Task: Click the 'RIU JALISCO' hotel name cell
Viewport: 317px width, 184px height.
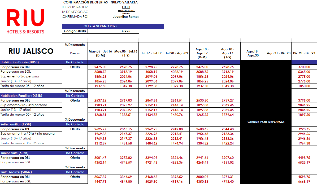Action: coord(31,51)
